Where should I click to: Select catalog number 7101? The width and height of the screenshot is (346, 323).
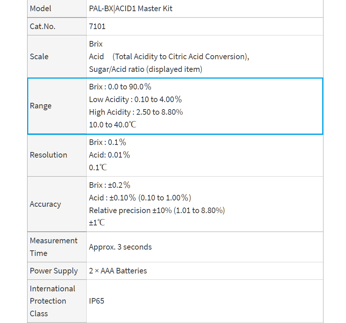[x=97, y=26]
